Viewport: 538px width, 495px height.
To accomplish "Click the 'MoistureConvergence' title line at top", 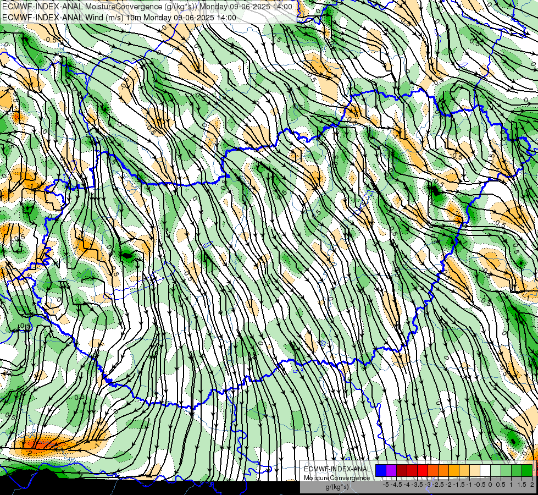I will [147, 7].
